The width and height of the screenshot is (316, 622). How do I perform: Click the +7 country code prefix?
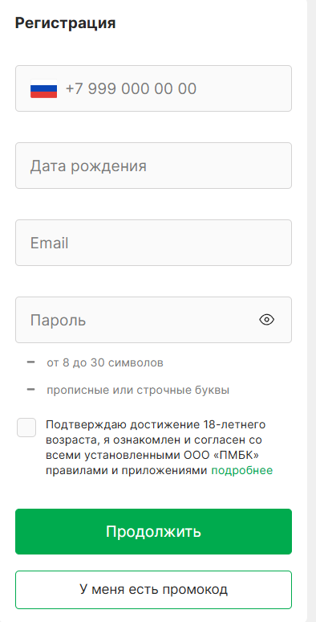click(75, 88)
